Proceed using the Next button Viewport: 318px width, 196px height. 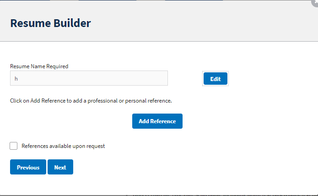click(60, 167)
